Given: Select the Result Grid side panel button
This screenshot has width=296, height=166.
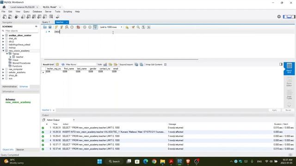Looking at the screenshot, I should (289, 68).
